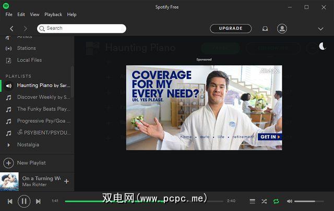334x211 pixels.
Task: Go back with the left arrow
Action: tap(11, 29)
